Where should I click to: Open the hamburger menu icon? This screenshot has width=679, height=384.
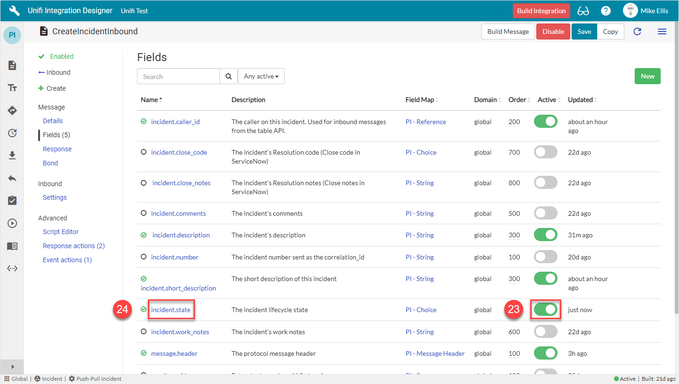coord(662,31)
